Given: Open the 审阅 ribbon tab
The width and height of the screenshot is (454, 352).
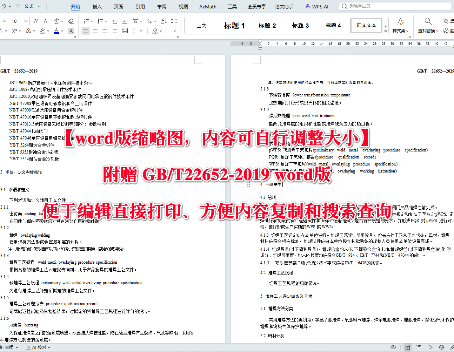Looking at the screenshot, I should 161,6.
